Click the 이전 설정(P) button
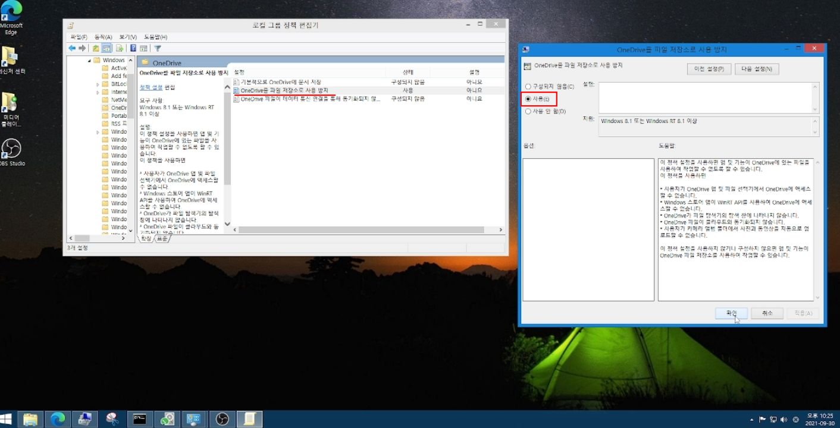 709,69
